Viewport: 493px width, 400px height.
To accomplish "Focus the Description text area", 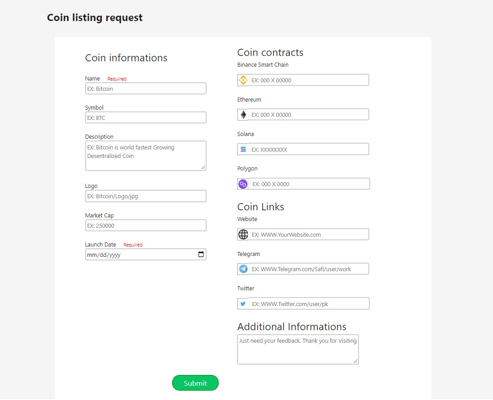I will point(146,155).
